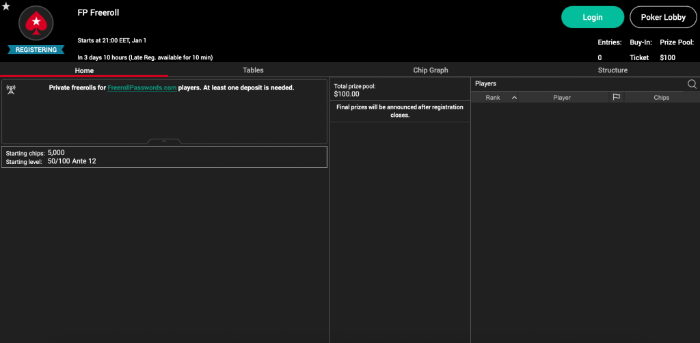Click the Starting chips 5,000 value
Viewport: 700px width, 343px height.
56,152
